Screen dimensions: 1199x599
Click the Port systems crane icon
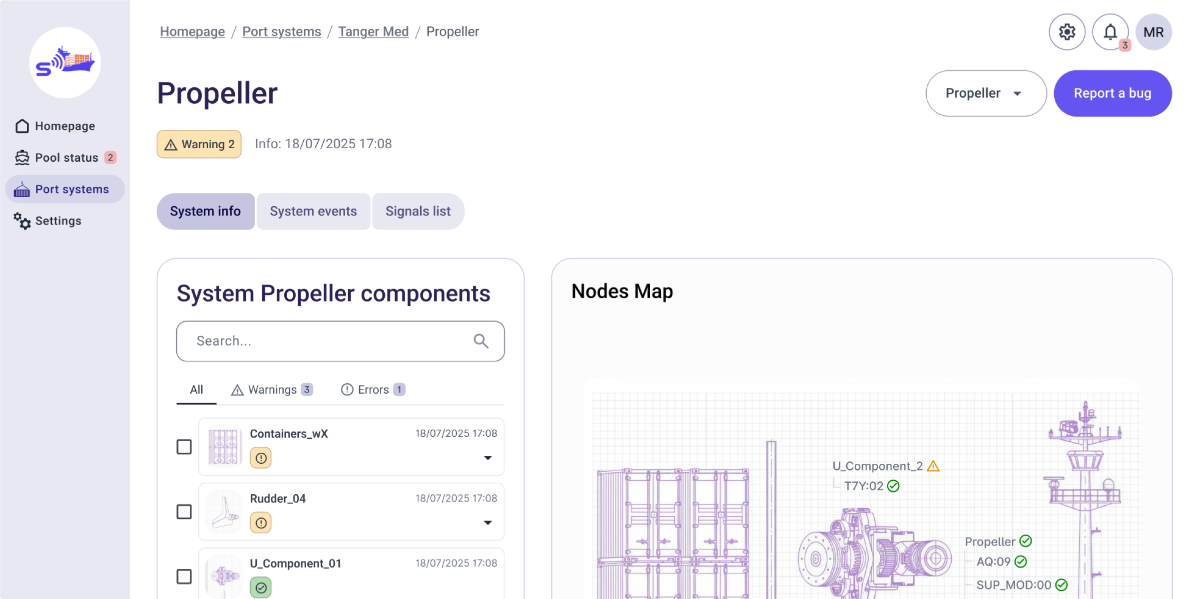pyautogui.click(x=21, y=189)
